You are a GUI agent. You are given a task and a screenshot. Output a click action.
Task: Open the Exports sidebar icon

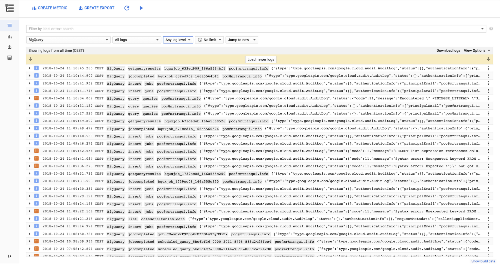click(x=9, y=47)
